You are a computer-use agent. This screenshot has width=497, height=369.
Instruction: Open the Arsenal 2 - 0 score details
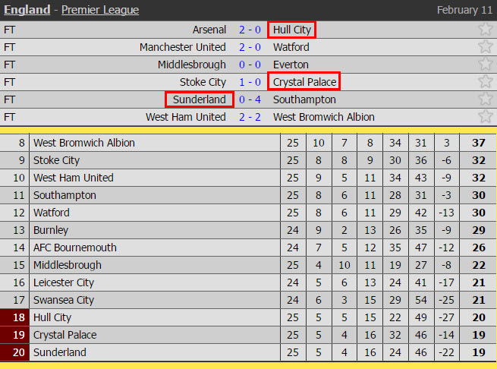click(250, 30)
